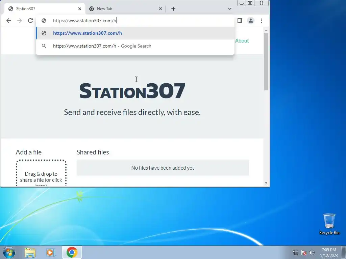Image resolution: width=346 pixels, height=259 pixels.
Task: Click the Station307 heading logo
Action: (132, 91)
